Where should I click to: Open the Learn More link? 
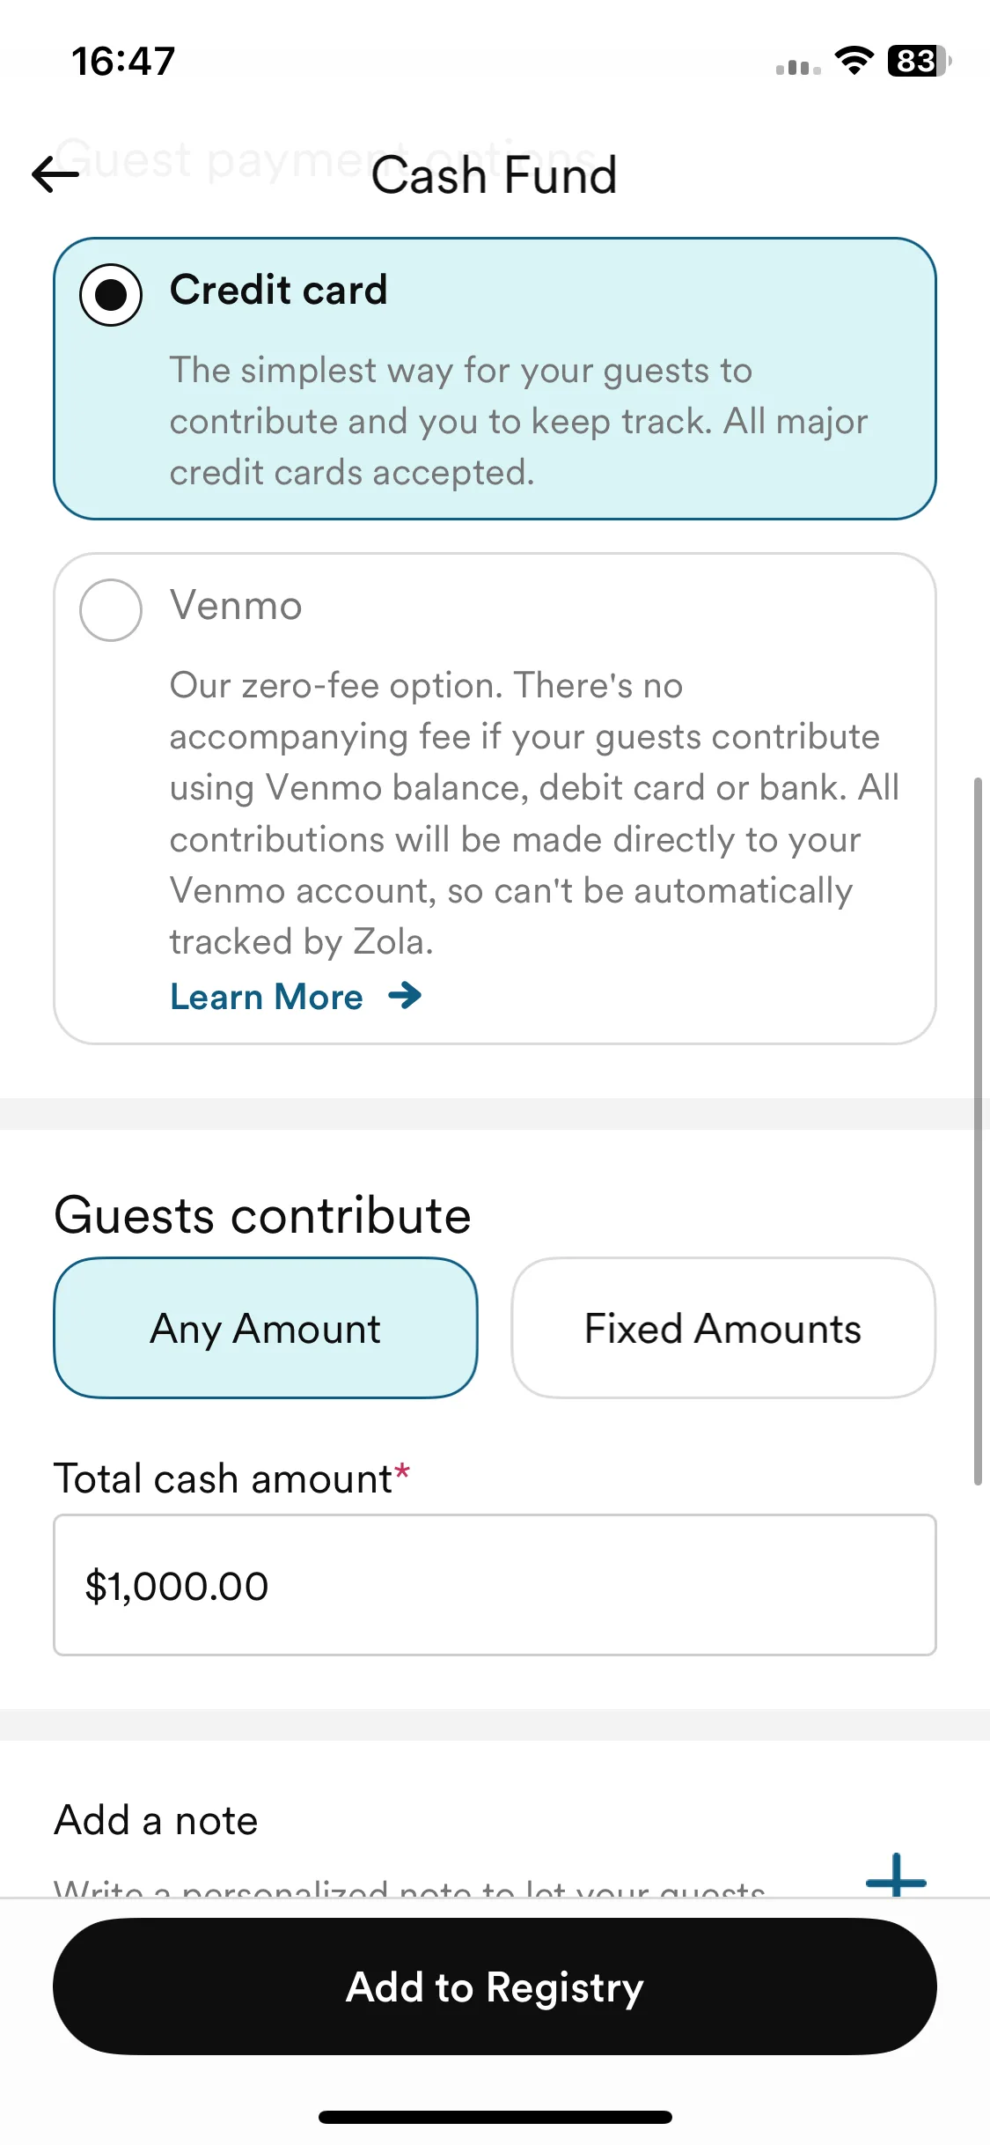point(267,997)
